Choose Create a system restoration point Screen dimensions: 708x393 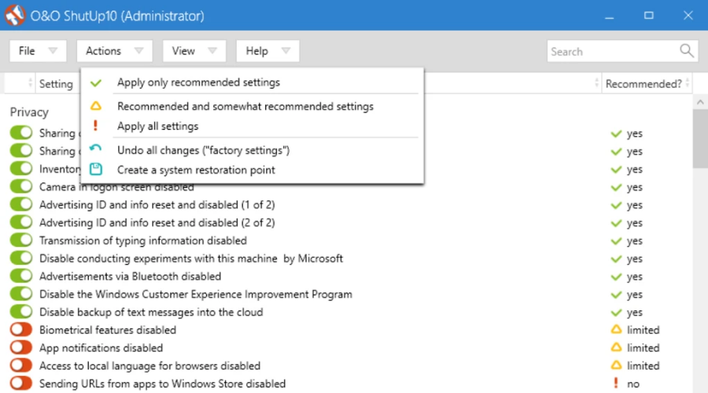tap(253, 170)
